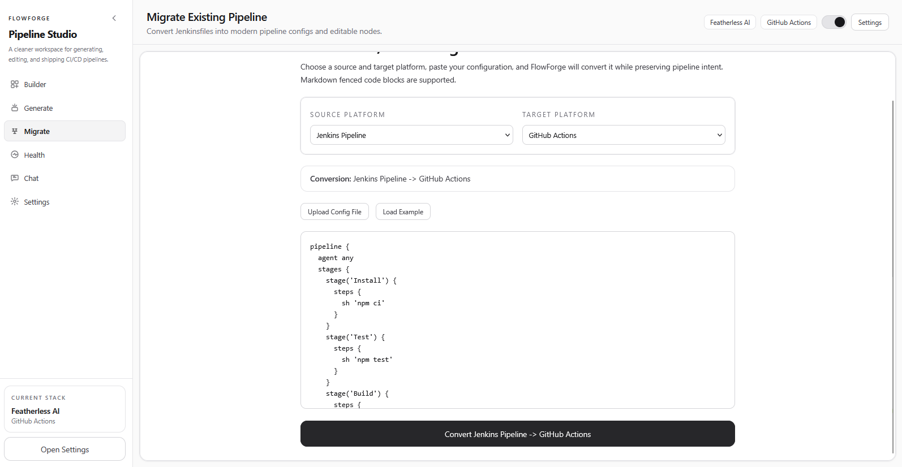Click the Featherless AI header badge

tap(729, 23)
